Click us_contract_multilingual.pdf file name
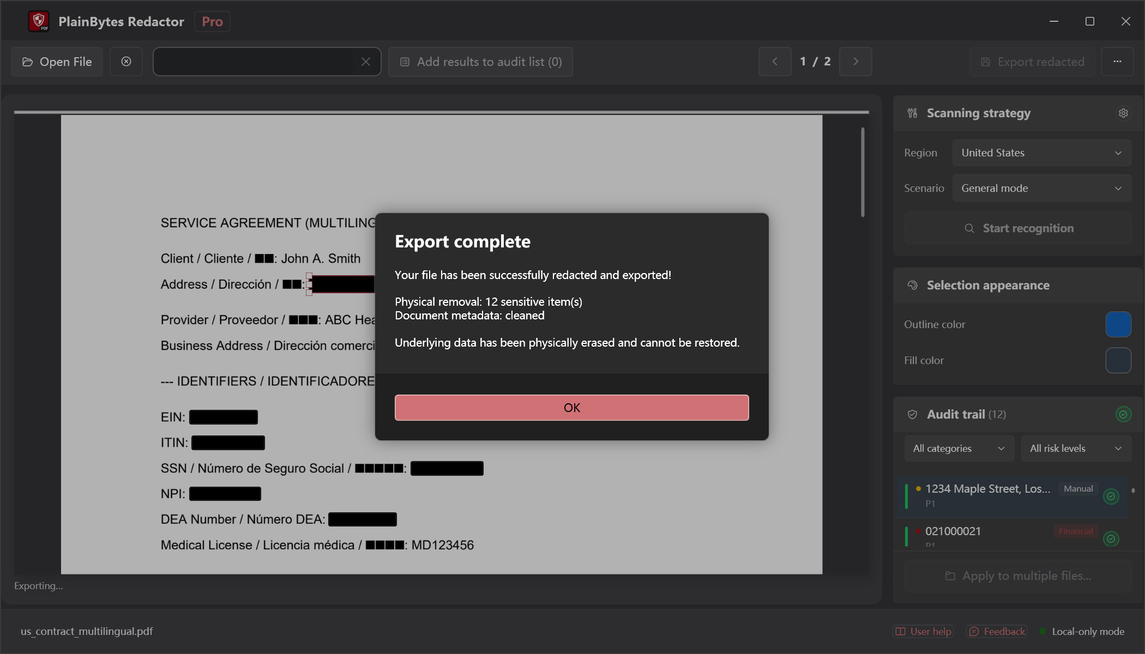This screenshot has height=654, width=1145. tap(87, 631)
